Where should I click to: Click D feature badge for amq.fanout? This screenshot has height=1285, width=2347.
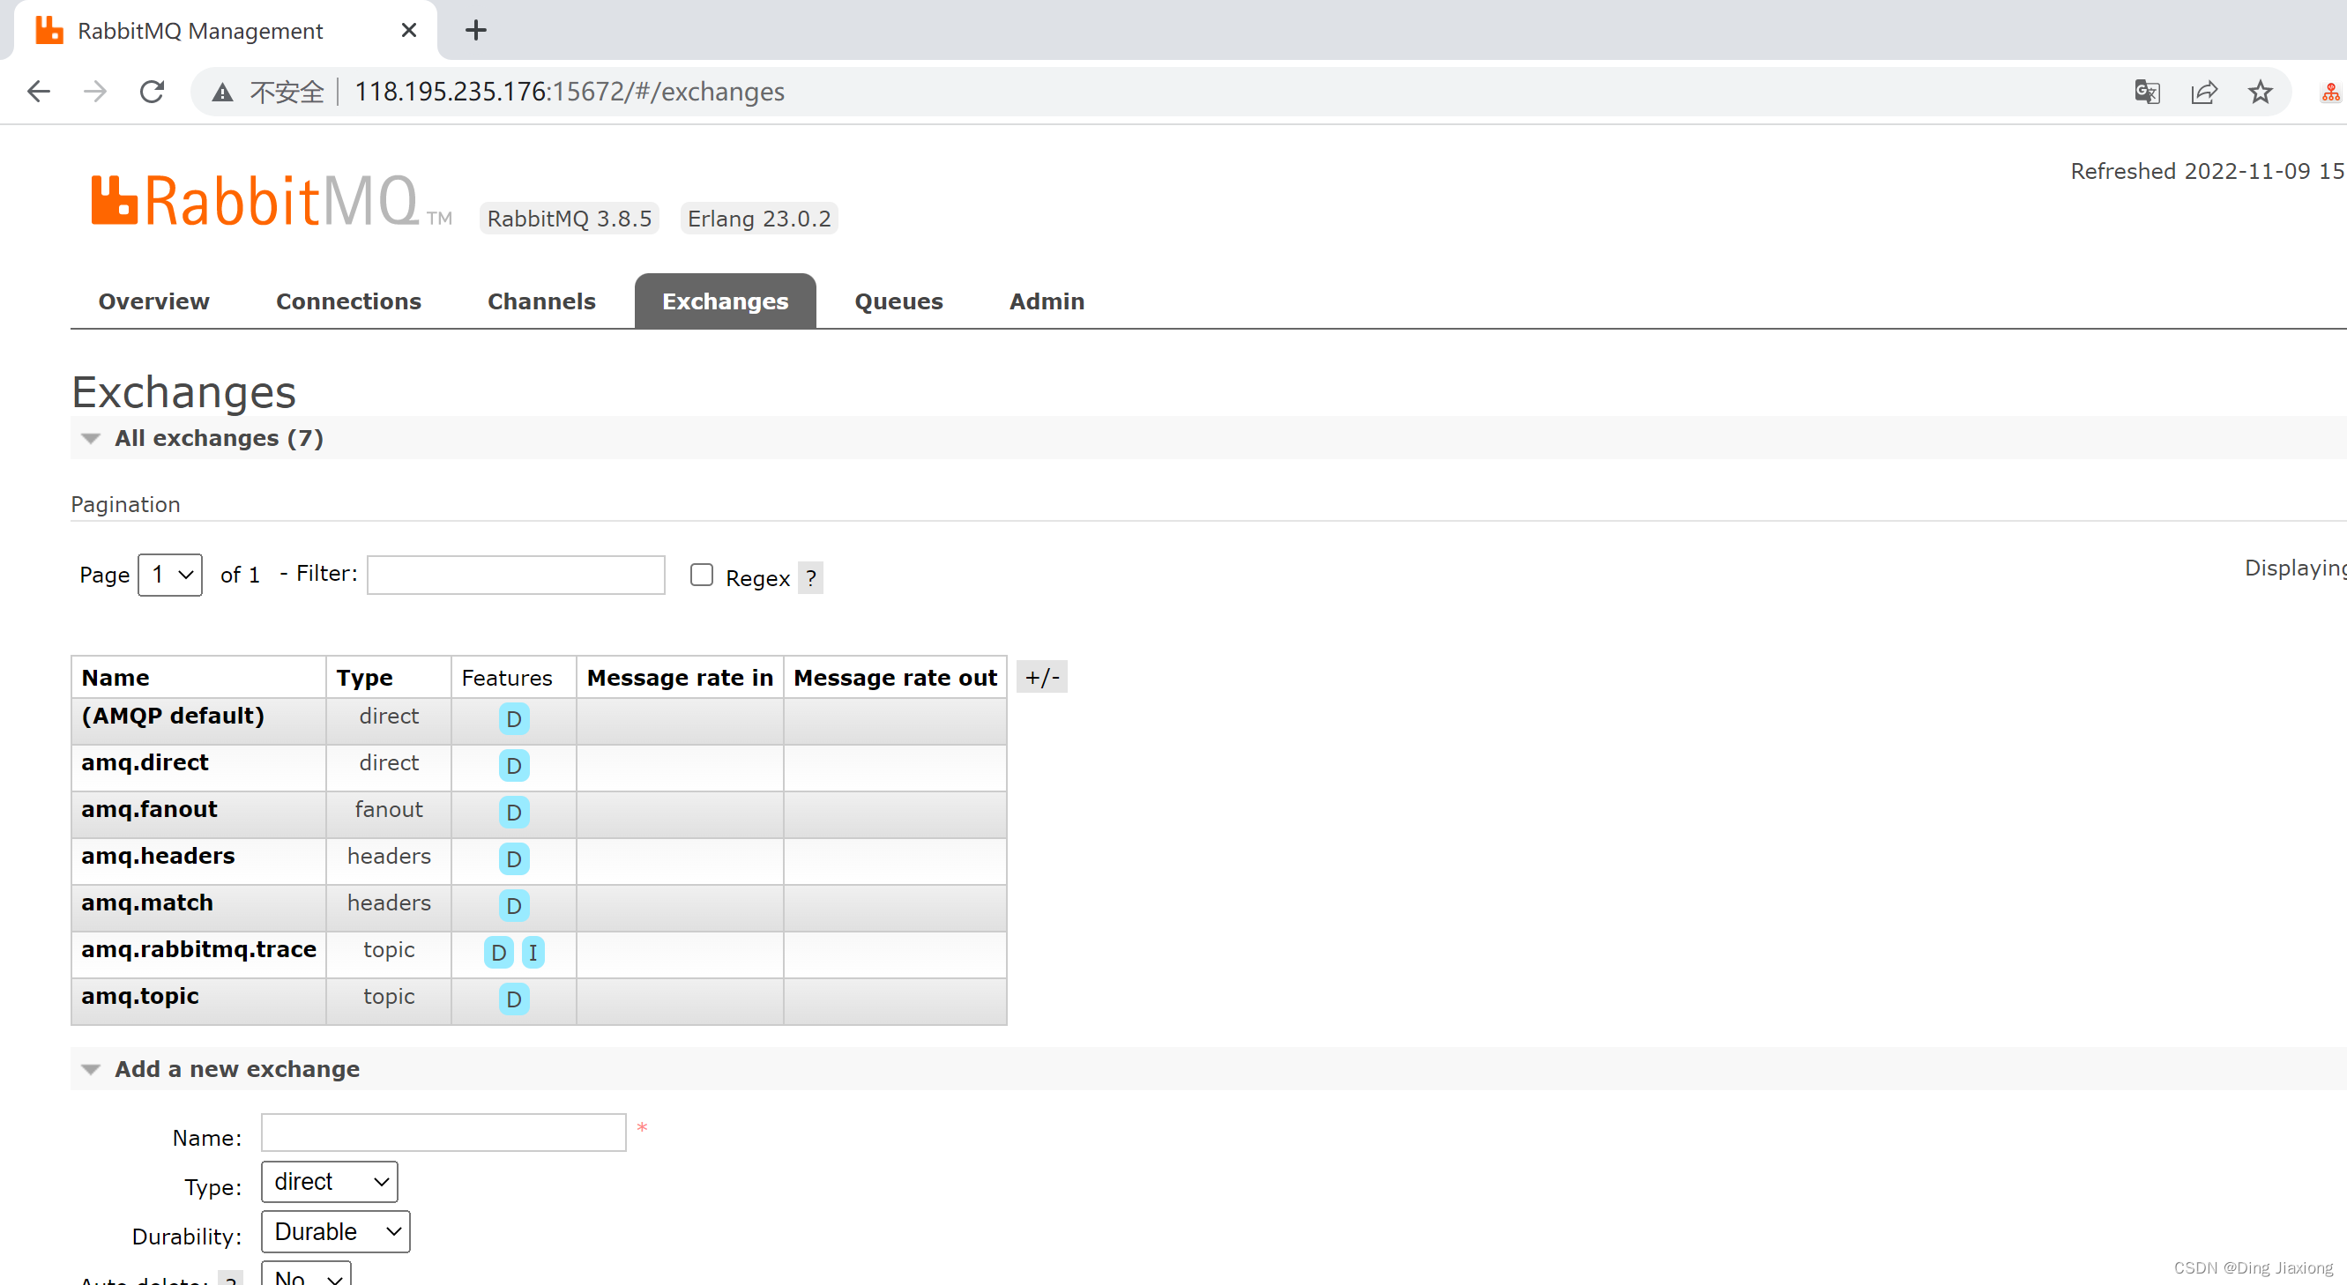(514, 812)
